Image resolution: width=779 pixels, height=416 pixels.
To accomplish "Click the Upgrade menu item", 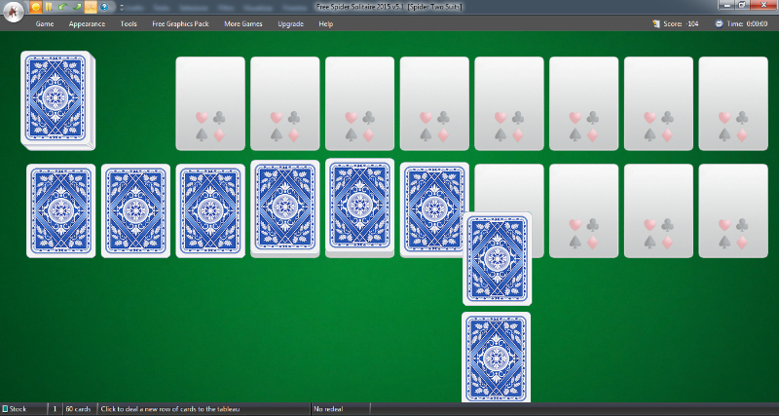I will 290,23.
